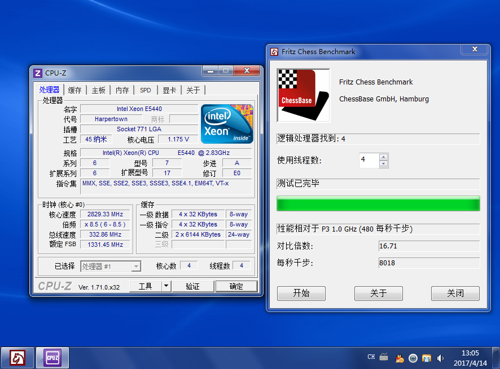Click the Socket 771 LGA value
Screen dimensions: 500x369
coord(139,129)
